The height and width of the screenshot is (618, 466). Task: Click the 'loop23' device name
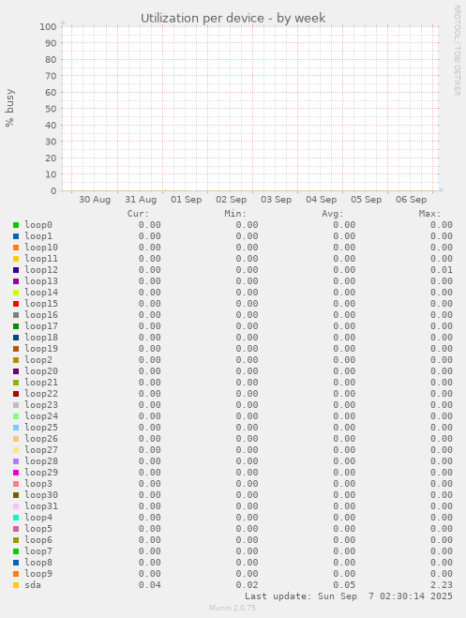[41, 405]
